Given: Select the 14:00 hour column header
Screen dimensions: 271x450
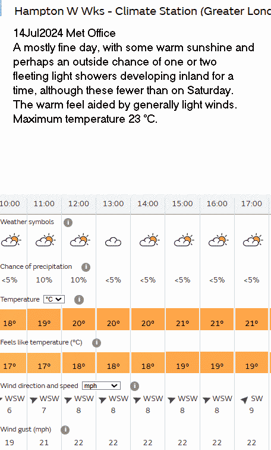Looking at the screenshot, I should [147, 204].
